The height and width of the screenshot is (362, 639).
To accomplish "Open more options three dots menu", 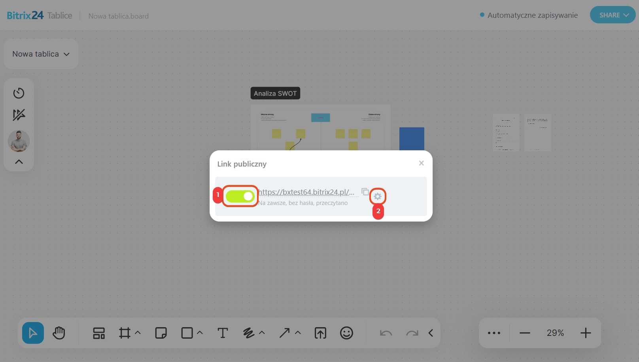I will [494, 333].
